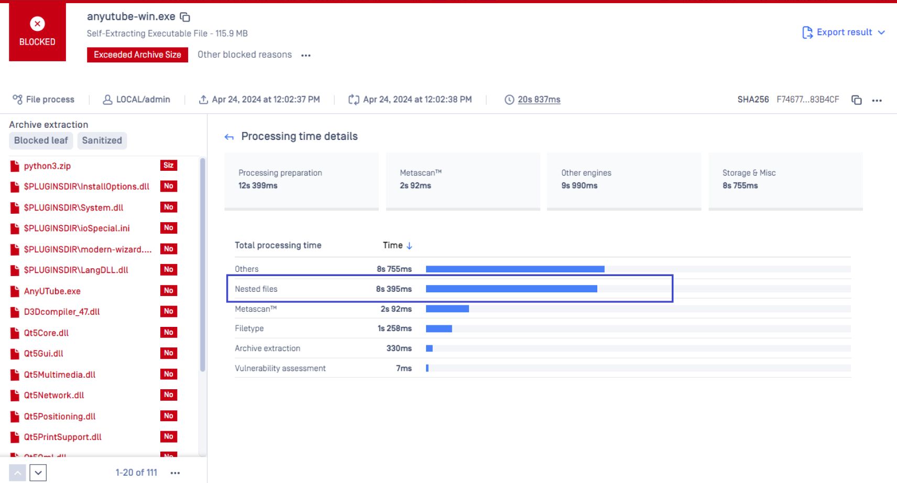Click the python3.zip file icon
This screenshot has width=897, height=483.
(15, 166)
